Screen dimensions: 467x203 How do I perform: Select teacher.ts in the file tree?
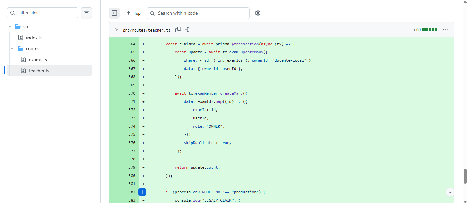pyautogui.click(x=49, y=71)
